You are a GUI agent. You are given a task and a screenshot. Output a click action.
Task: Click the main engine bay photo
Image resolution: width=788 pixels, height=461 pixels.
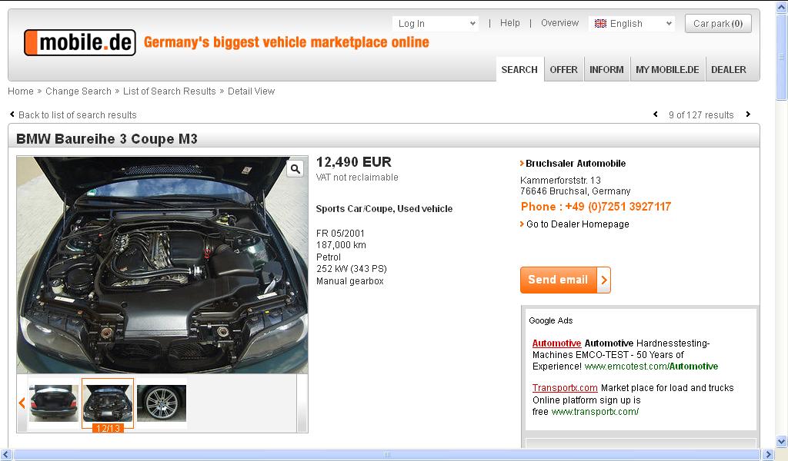(x=162, y=265)
